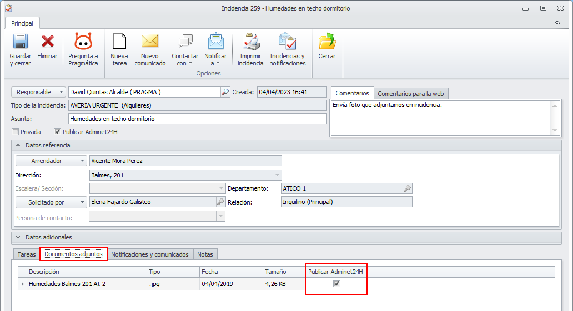Collapse the Datos referencia section
Viewport: 573px width, 311px height.
[18, 145]
